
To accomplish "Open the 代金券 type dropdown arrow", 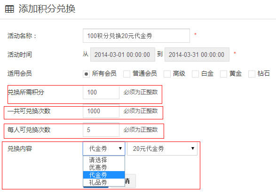I will pos(120,149).
